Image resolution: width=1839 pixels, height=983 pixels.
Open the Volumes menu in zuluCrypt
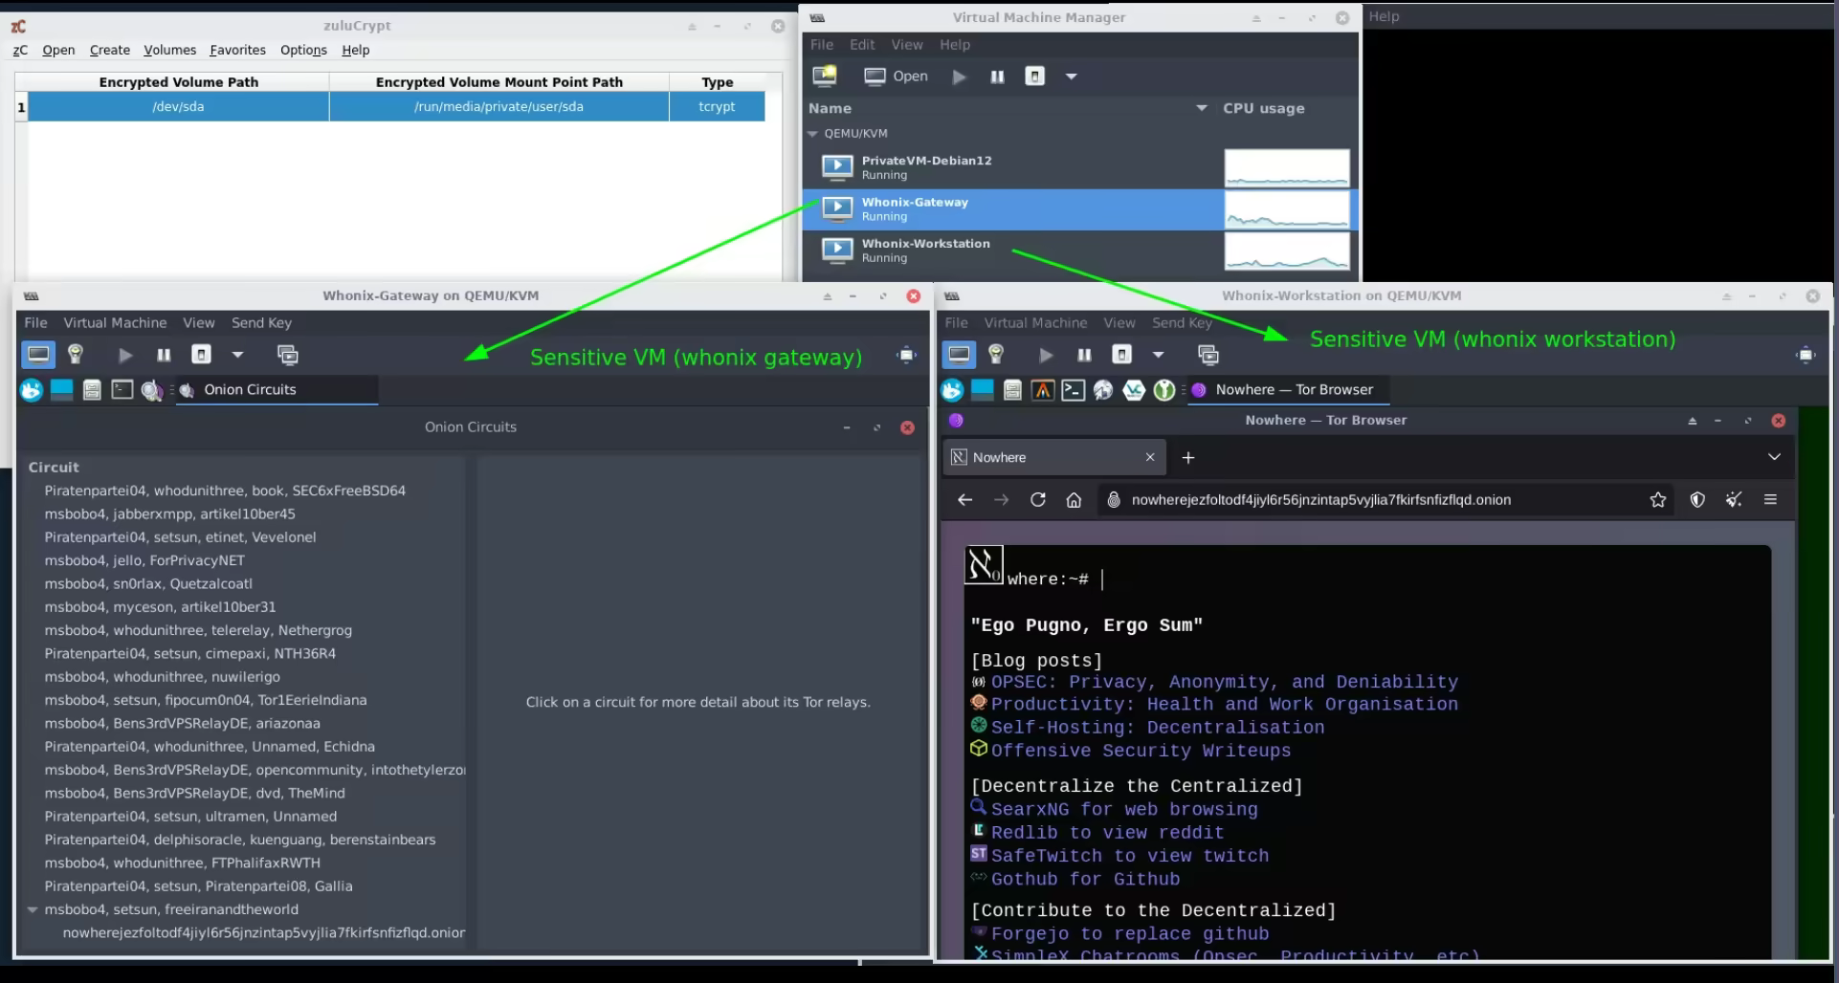(x=169, y=50)
